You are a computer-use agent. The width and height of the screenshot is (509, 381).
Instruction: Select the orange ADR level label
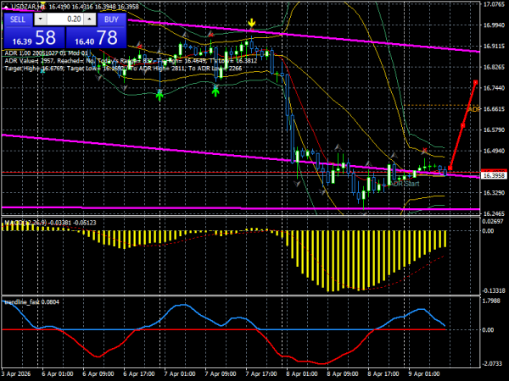tap(473, 109)
